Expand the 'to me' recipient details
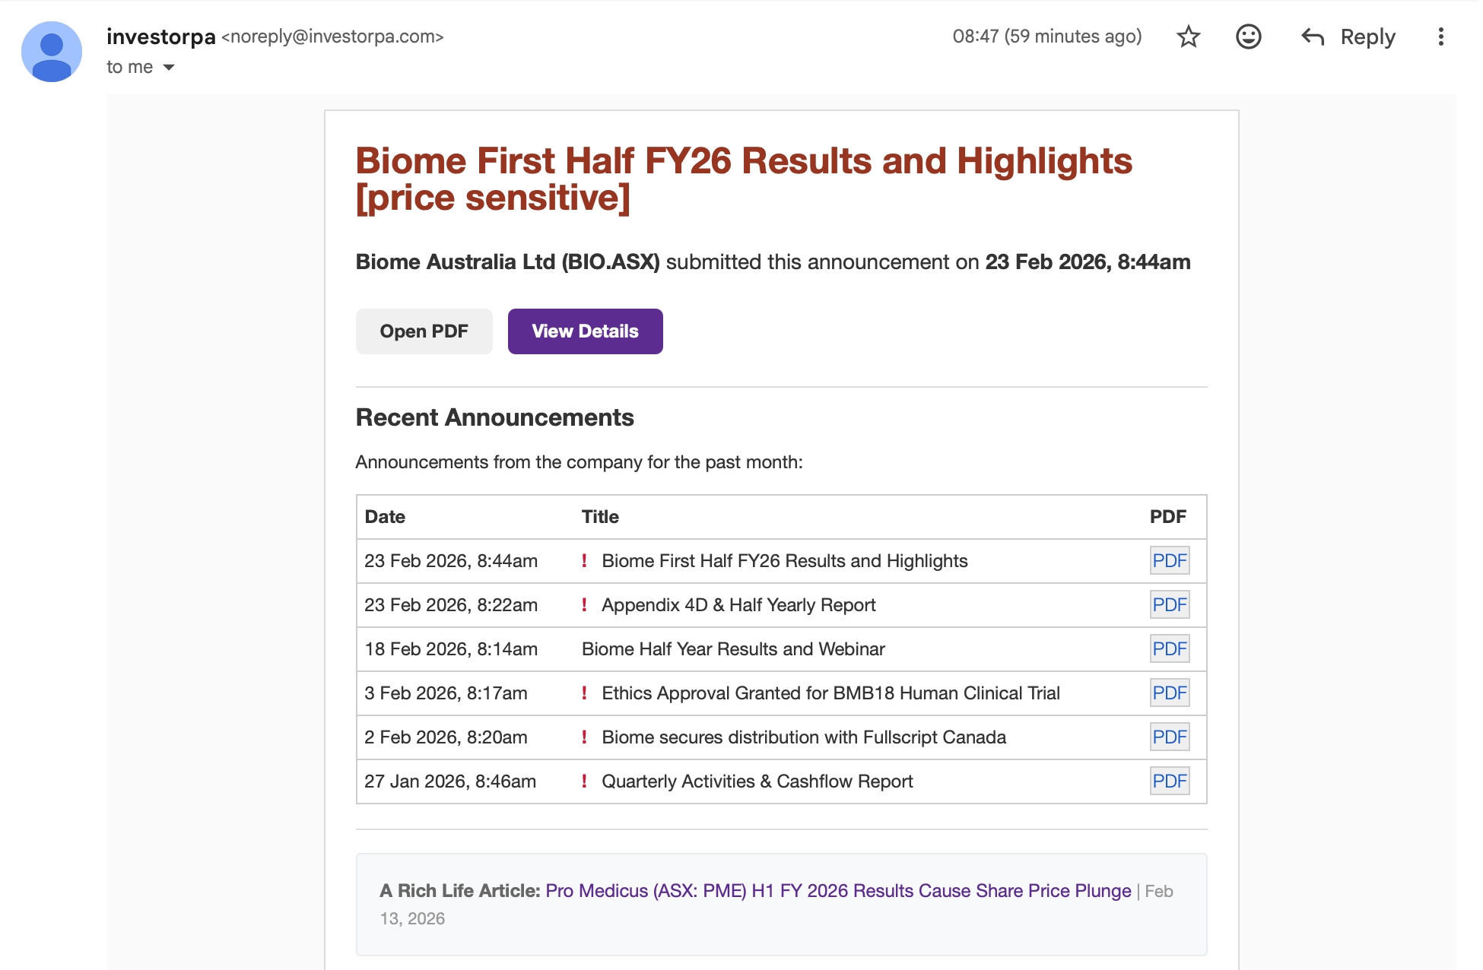 (x=127, y=66)
